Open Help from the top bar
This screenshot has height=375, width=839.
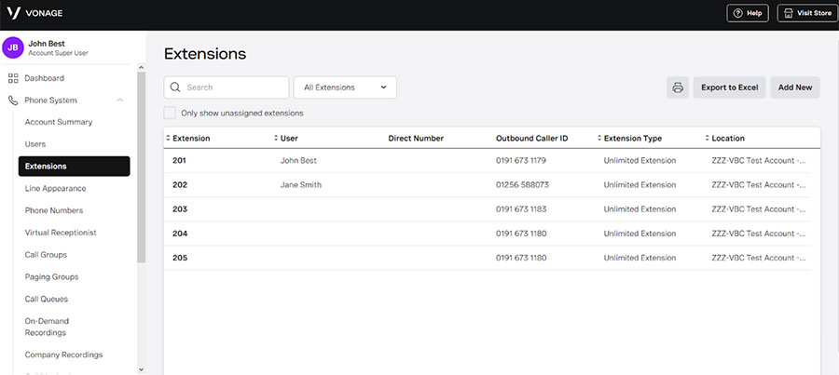click(747, 13)
